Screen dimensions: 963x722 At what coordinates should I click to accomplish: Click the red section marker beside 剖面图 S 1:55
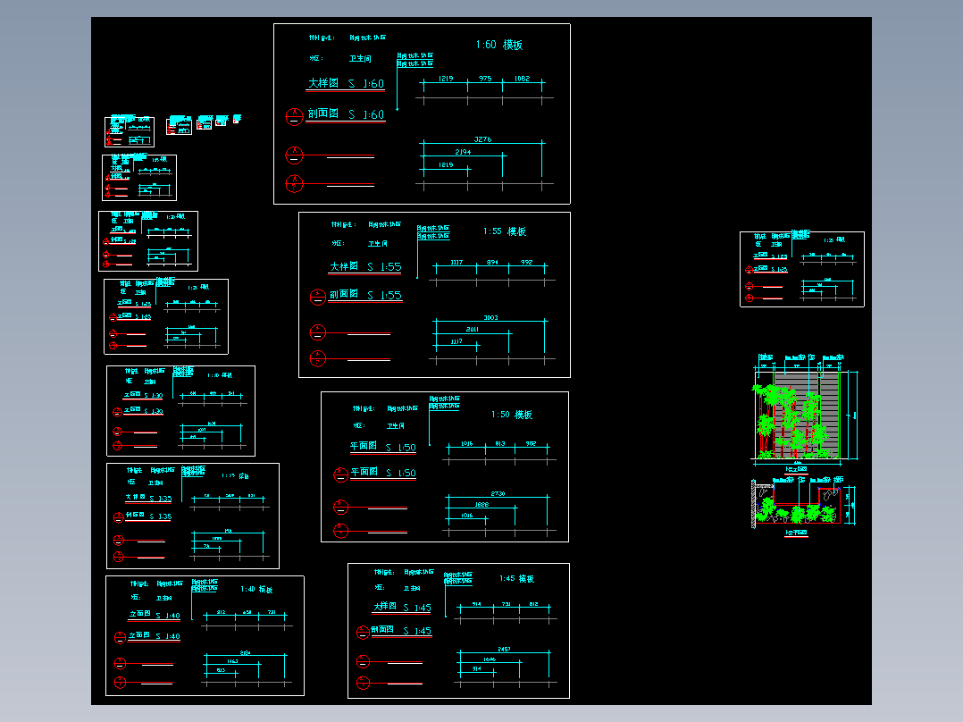tap(317, 297)
